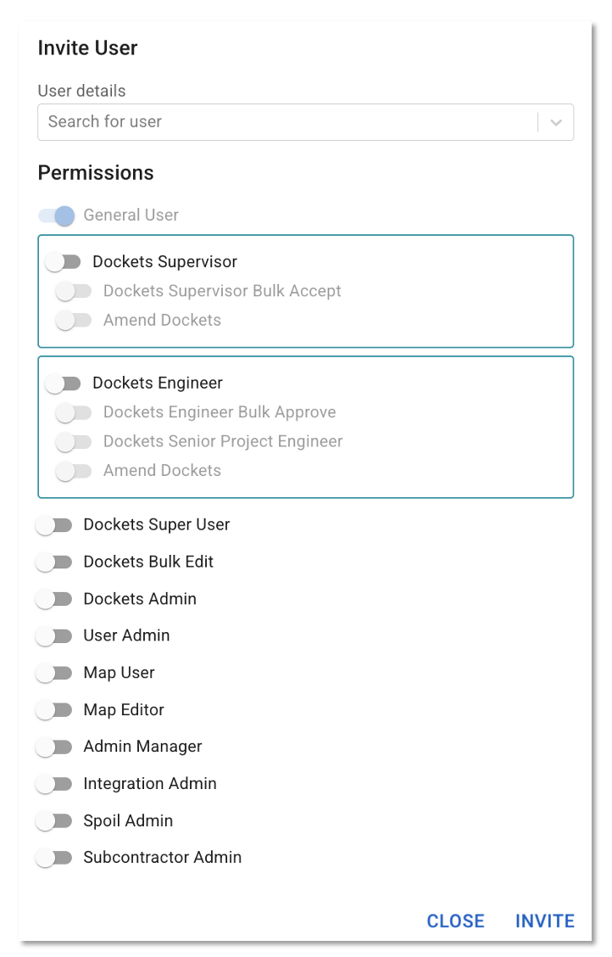This screenshot has width=612, height=957.
Task: Enable the Dockets Admin toggle
Action: [54, 599]
